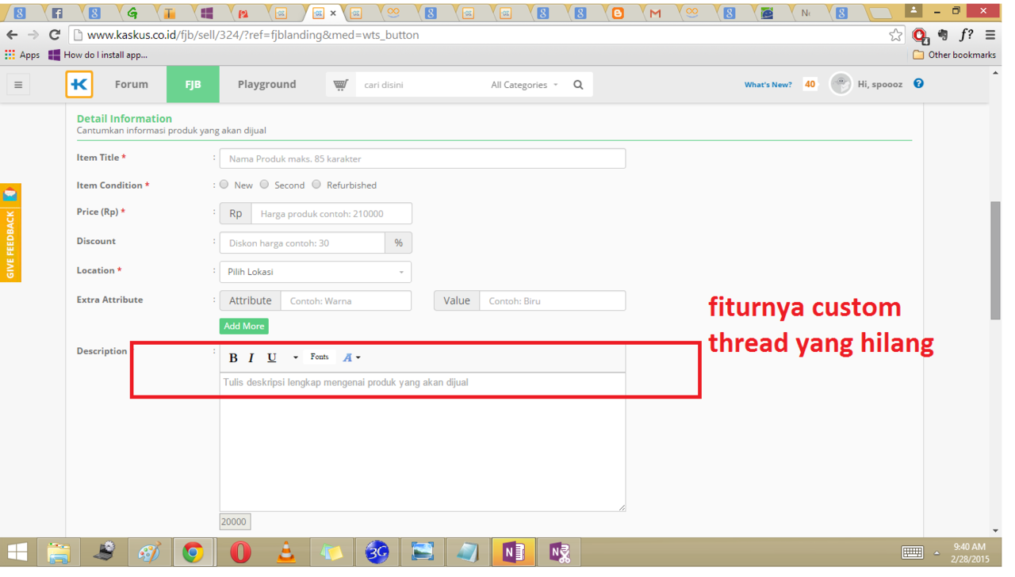This screenshot has height=577, width=1015.
Task: Apply underline formatting in description editor
Action: [x=271, y=358]
